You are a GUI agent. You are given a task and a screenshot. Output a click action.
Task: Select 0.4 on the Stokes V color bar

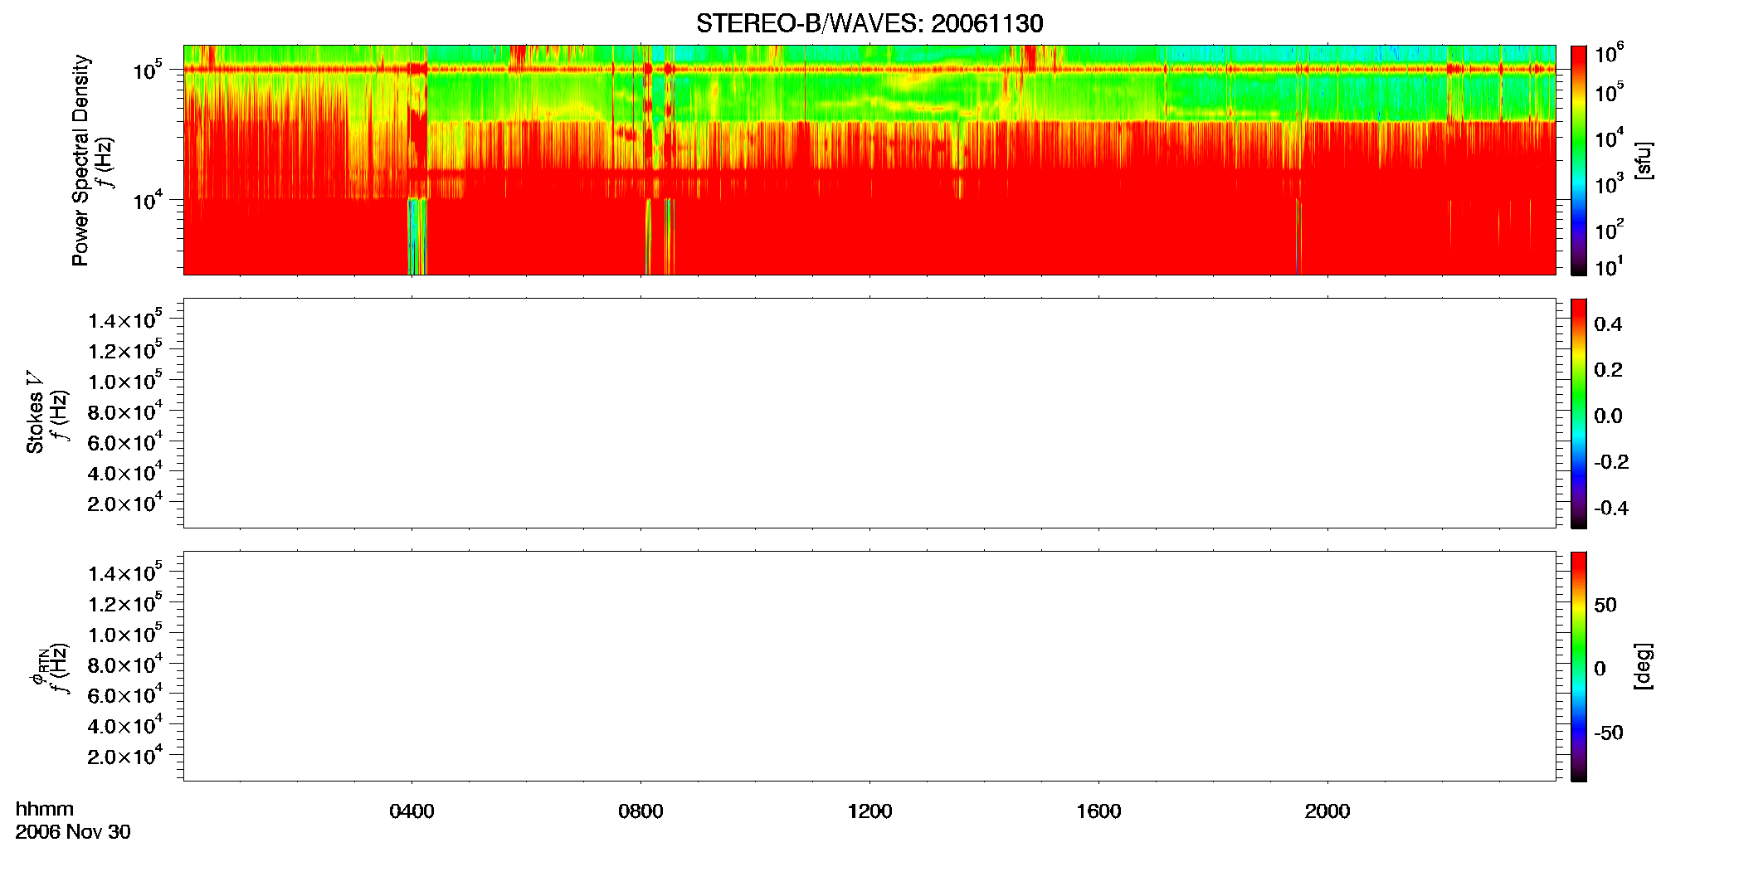click(x=1608, y=324)
